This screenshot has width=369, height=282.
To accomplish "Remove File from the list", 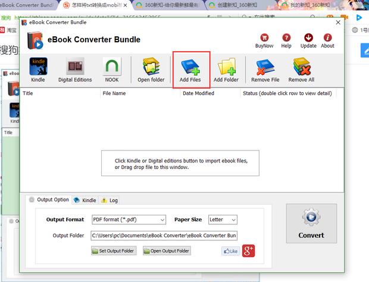I will tap(265, 70).
